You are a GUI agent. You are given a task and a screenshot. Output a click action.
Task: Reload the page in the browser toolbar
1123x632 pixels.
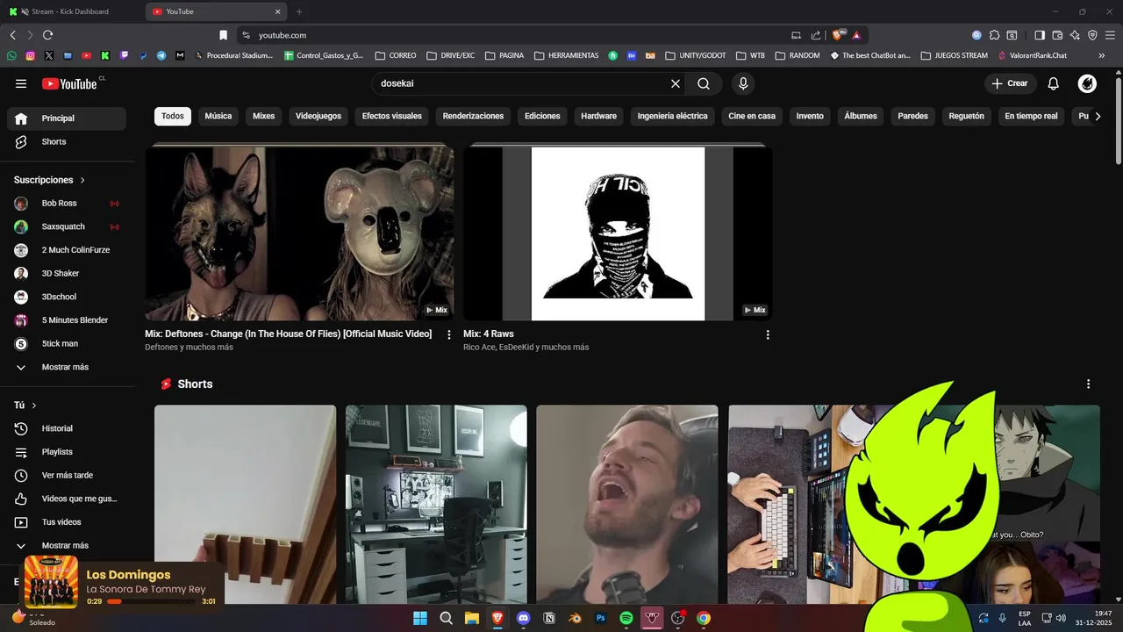click(x=47, y=35)
